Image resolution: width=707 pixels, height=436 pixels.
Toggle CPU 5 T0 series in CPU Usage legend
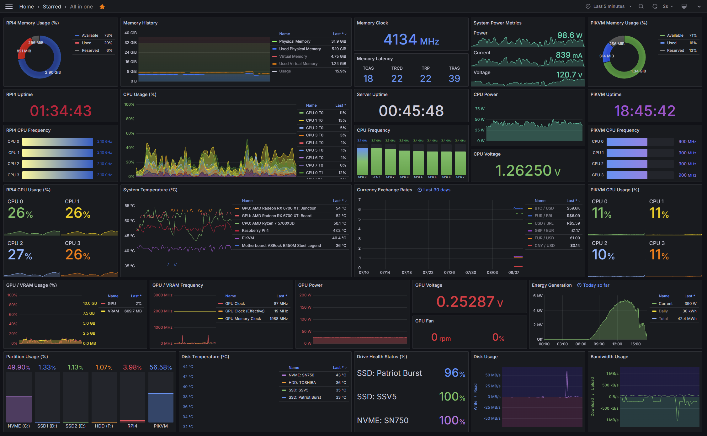tap(315, 150)
